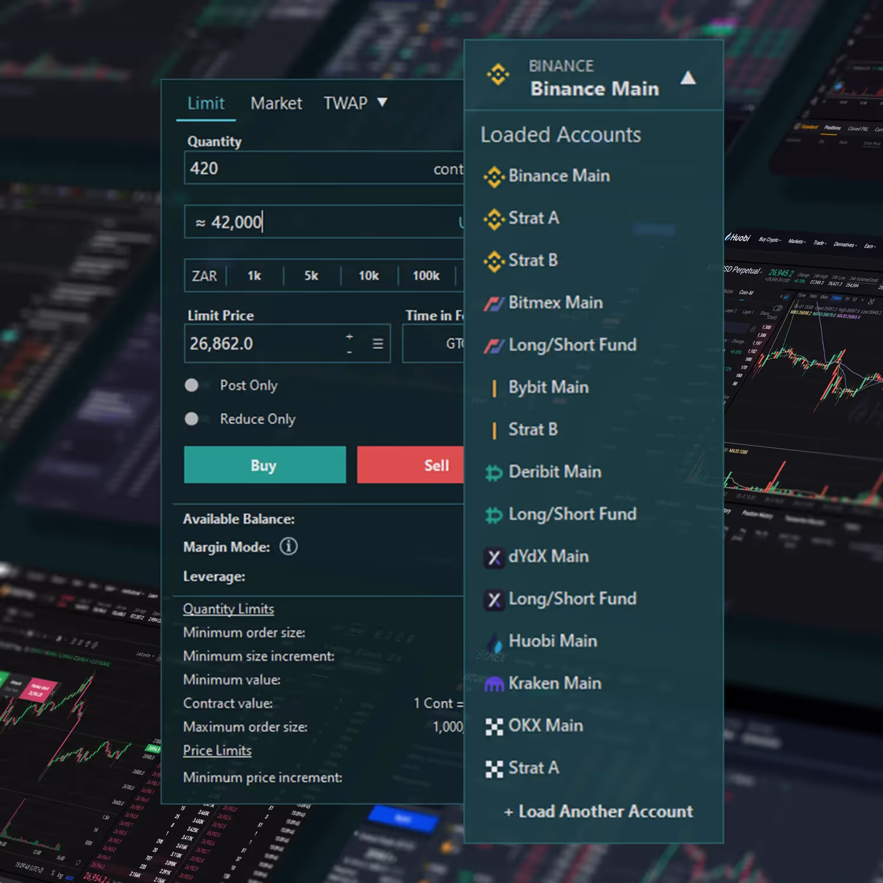Viewport: 883px width, 883px height.
Task: Click the Bybit icon beside Bybit Main
Action: click(494, 388)
